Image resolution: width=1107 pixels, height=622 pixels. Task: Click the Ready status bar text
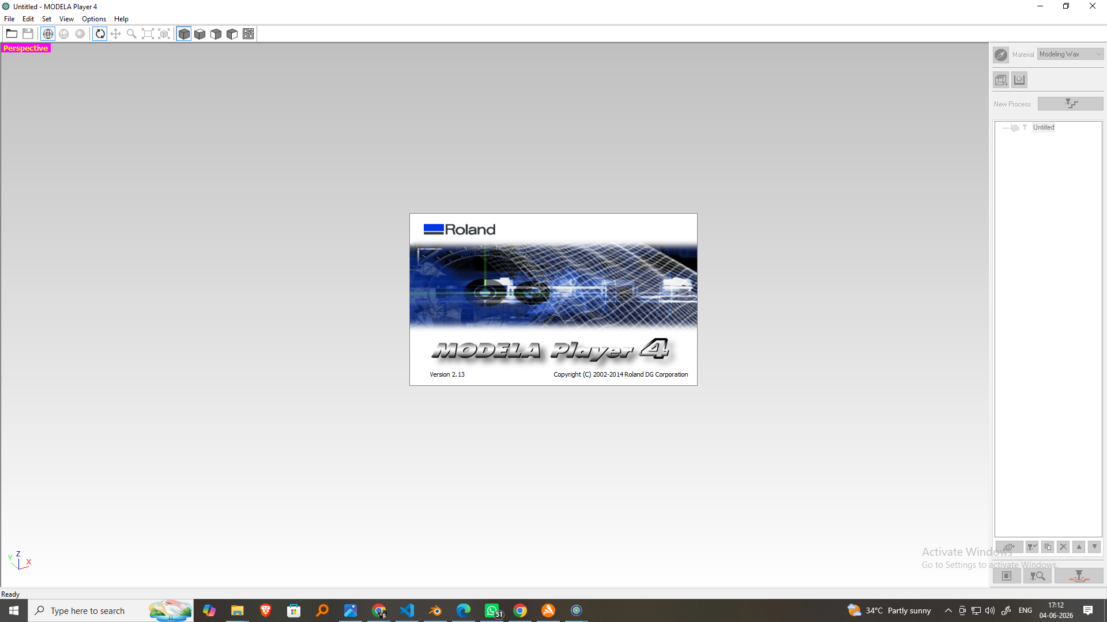(x=10, y=594)
